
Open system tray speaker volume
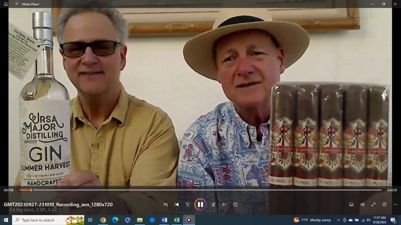tap(368, 220)
